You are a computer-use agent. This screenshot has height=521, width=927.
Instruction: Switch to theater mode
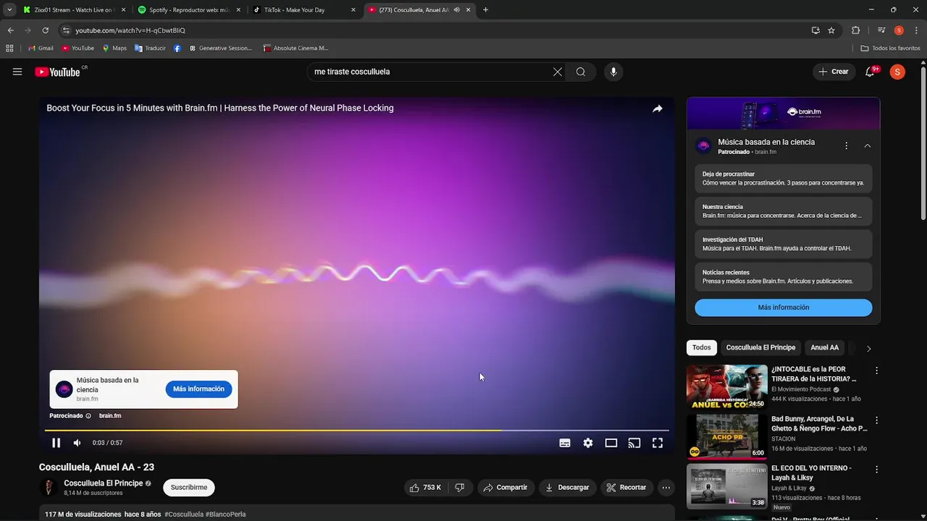(611, 443)
